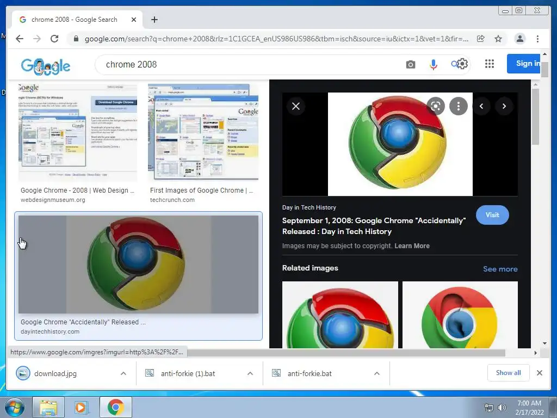Open the Google apps grid

point(490,64)
